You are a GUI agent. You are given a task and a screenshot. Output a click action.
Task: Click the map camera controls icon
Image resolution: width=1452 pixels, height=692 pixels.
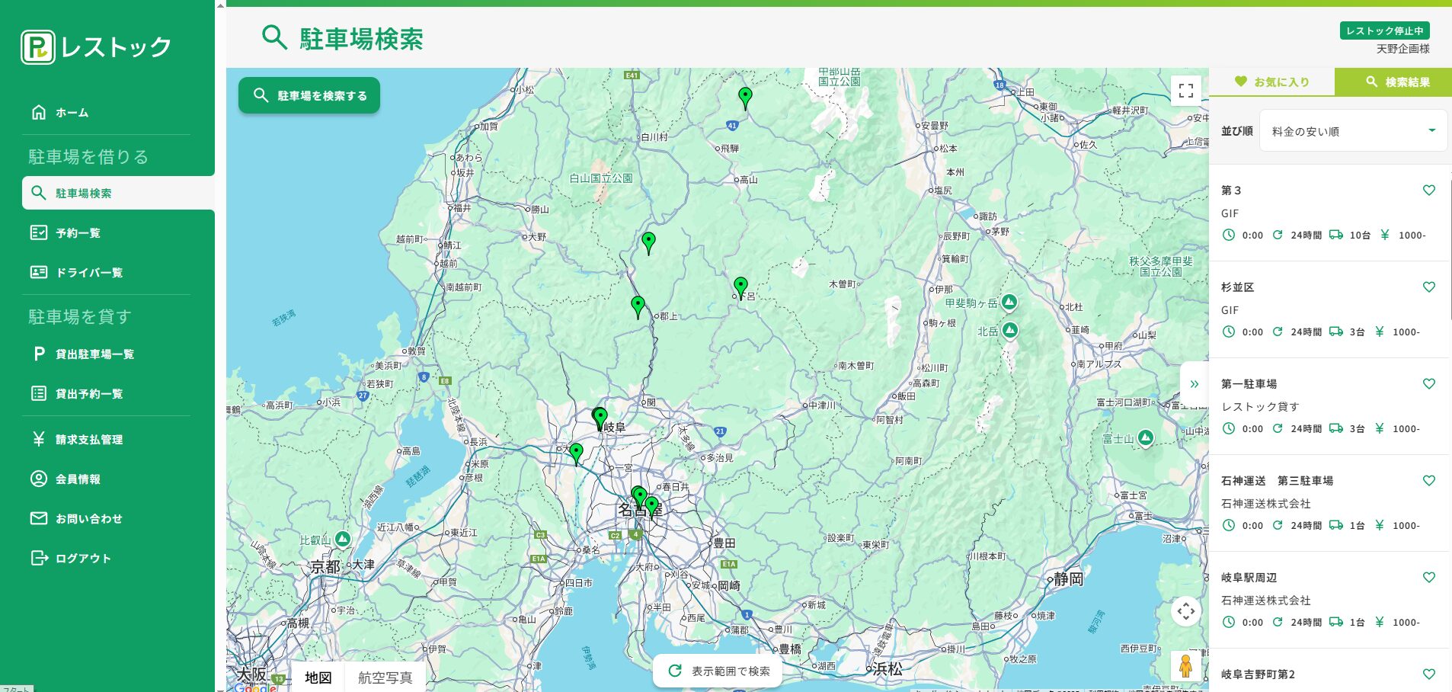(x=1185, y=611)
